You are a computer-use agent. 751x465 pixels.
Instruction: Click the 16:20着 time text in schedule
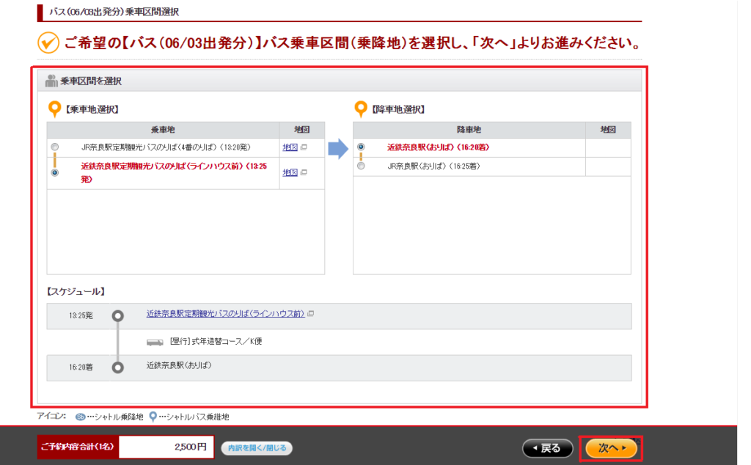click(81, 367)
